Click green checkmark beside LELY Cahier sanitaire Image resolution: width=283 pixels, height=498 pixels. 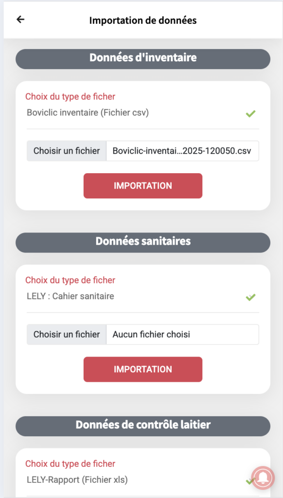point(250,297)
